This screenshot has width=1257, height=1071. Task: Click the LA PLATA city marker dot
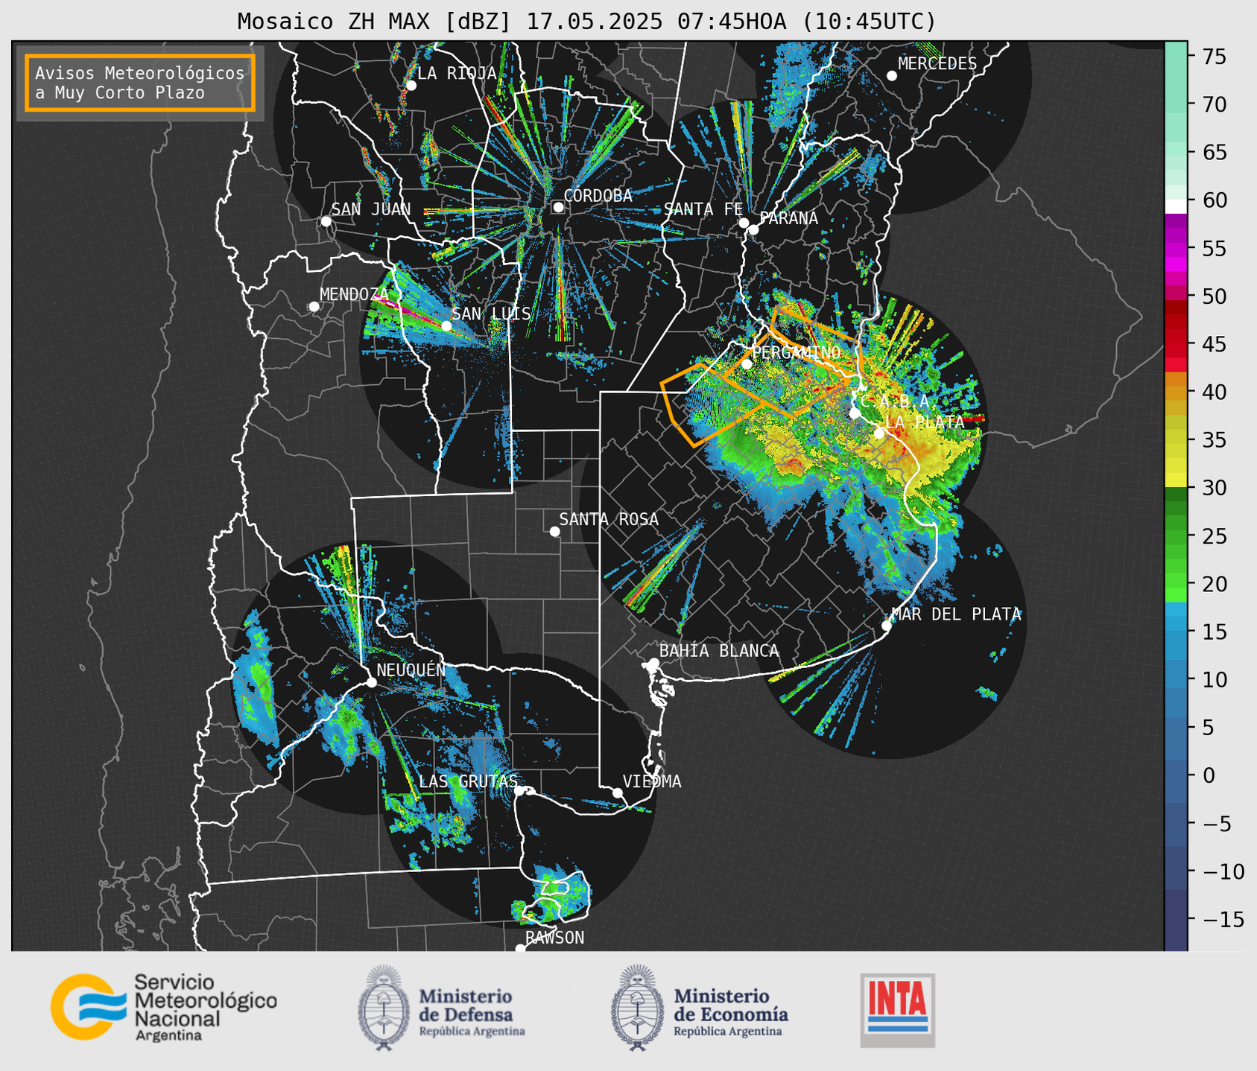[x=879, y=433]
